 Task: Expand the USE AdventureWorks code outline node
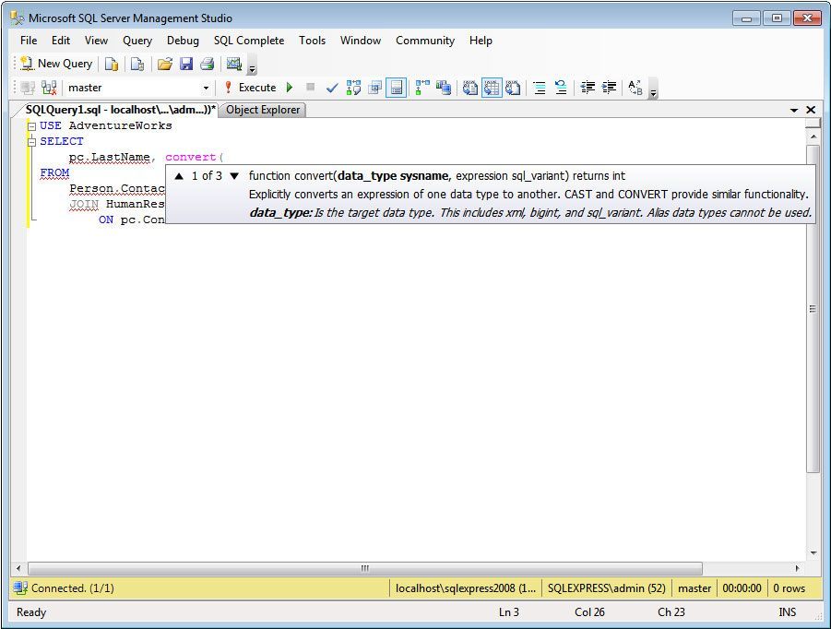coord(30,125)
